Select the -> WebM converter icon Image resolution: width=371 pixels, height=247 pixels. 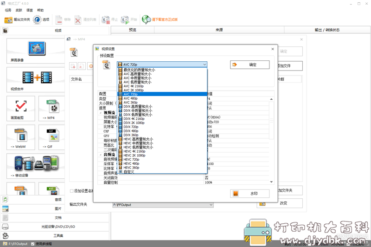click(21, 135)
